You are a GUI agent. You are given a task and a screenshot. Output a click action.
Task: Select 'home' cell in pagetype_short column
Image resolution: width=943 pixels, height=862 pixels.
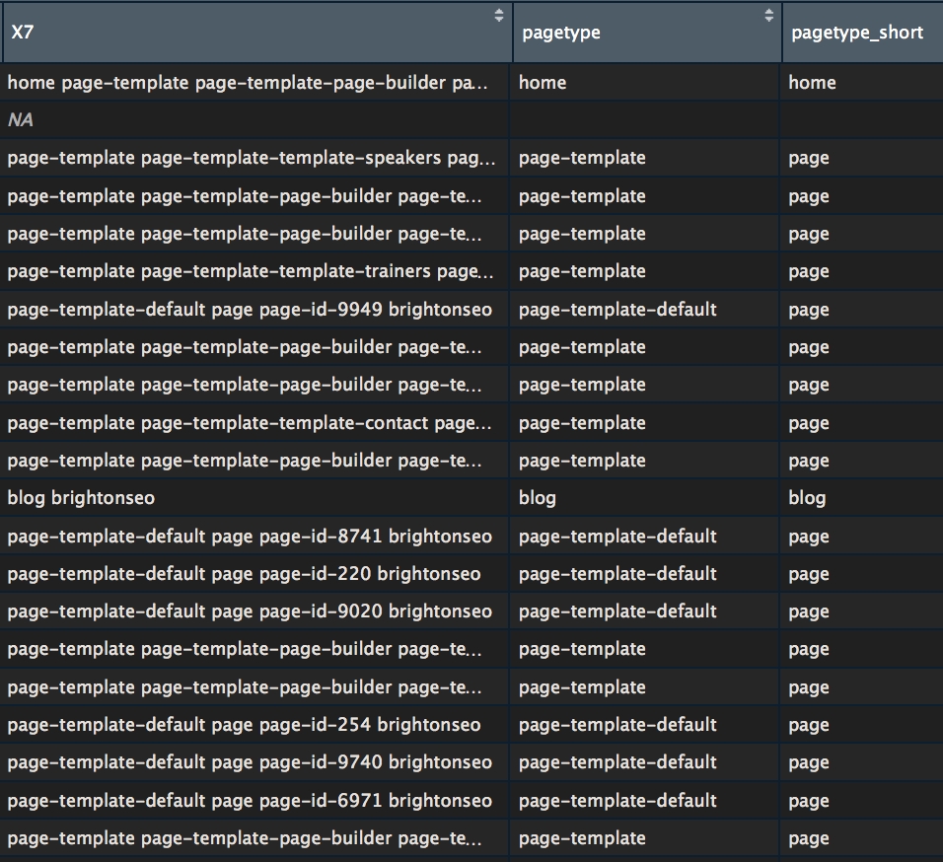[x=812, y=83]
